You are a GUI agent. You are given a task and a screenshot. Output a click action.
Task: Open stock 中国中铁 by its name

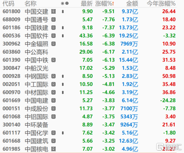pos(36,60)
